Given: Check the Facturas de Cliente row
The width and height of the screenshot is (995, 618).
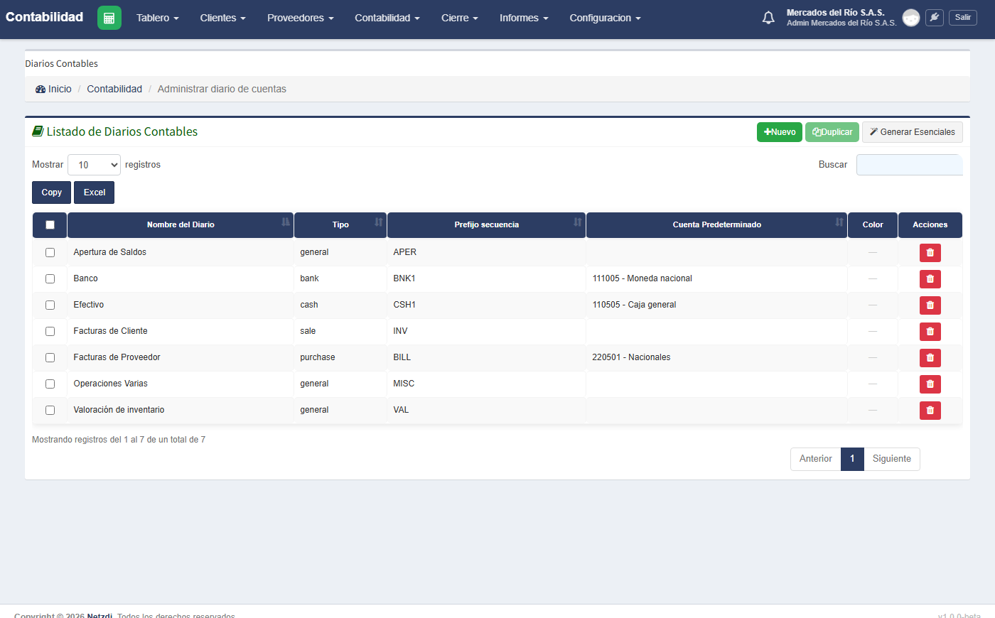Looking at the screenshot, I should pos(50,331).
